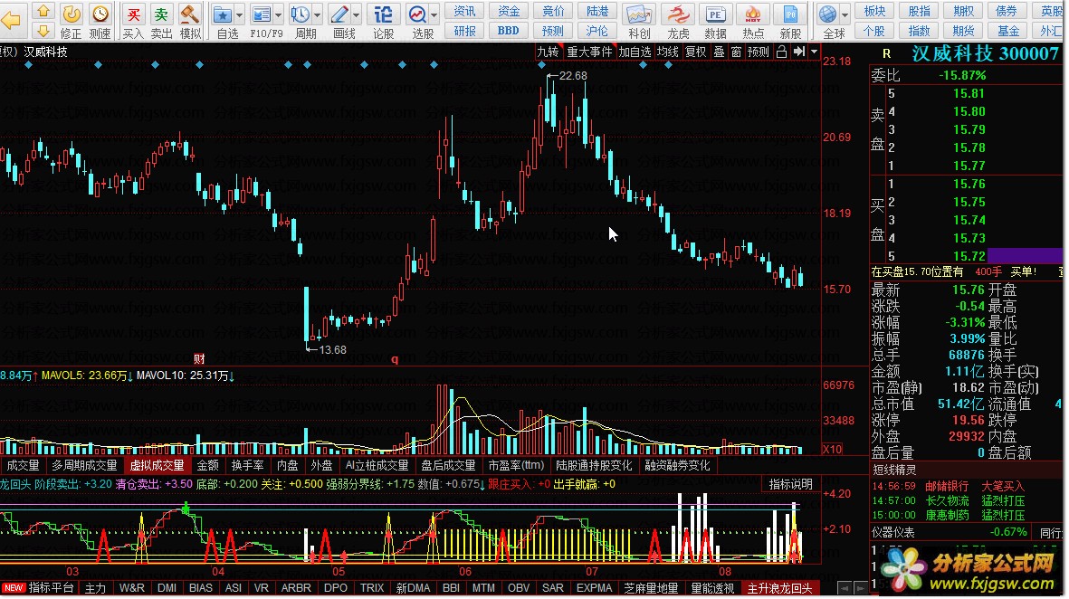The height and width of the screenshot is (599, 1069).
Task: Click the sell level 1 price 15.77
Action: 969,166
